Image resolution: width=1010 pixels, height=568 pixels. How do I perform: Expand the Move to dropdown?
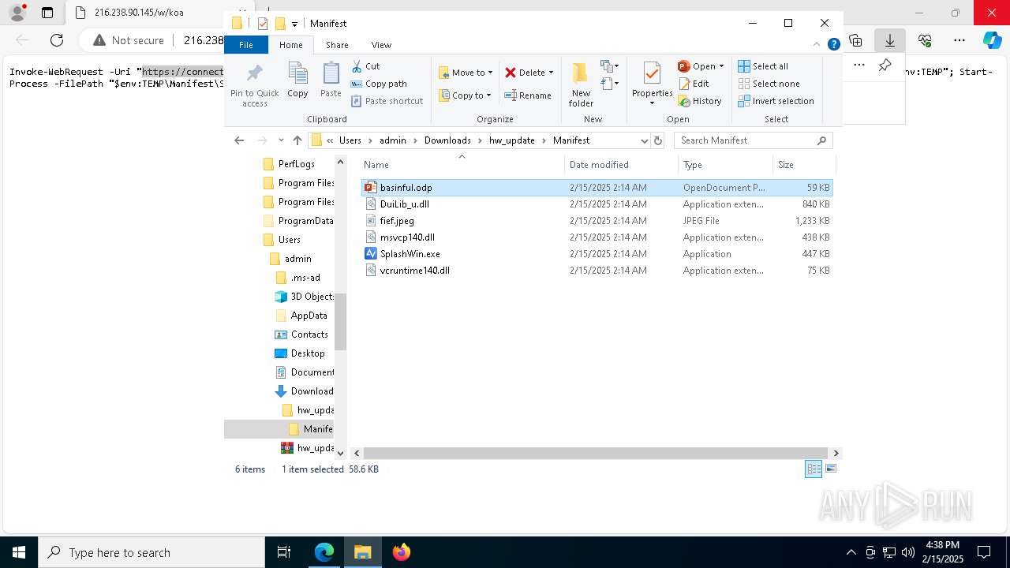coord(490,73)
